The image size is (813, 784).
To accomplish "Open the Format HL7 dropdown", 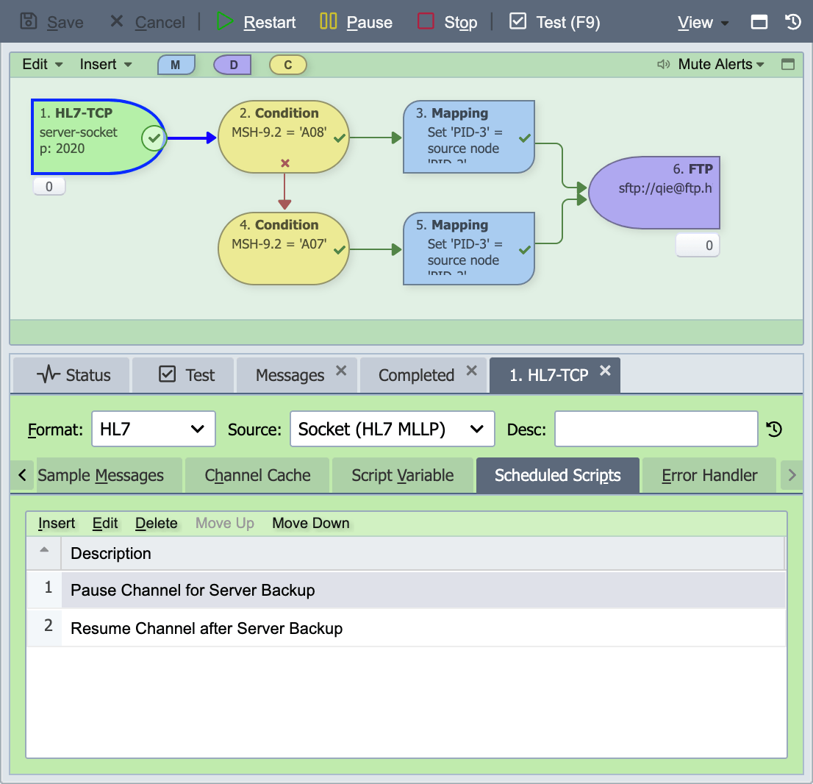I will (x=154, y=429).
